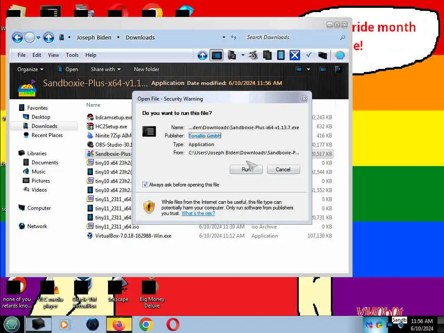Open the Pictures library
This screenshot has height=333, width=444.
(x=40, y=180)
